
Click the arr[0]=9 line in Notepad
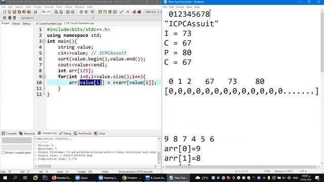point(182,149)
